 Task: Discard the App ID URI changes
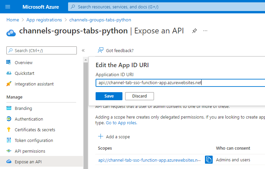(x=140, y=96)
